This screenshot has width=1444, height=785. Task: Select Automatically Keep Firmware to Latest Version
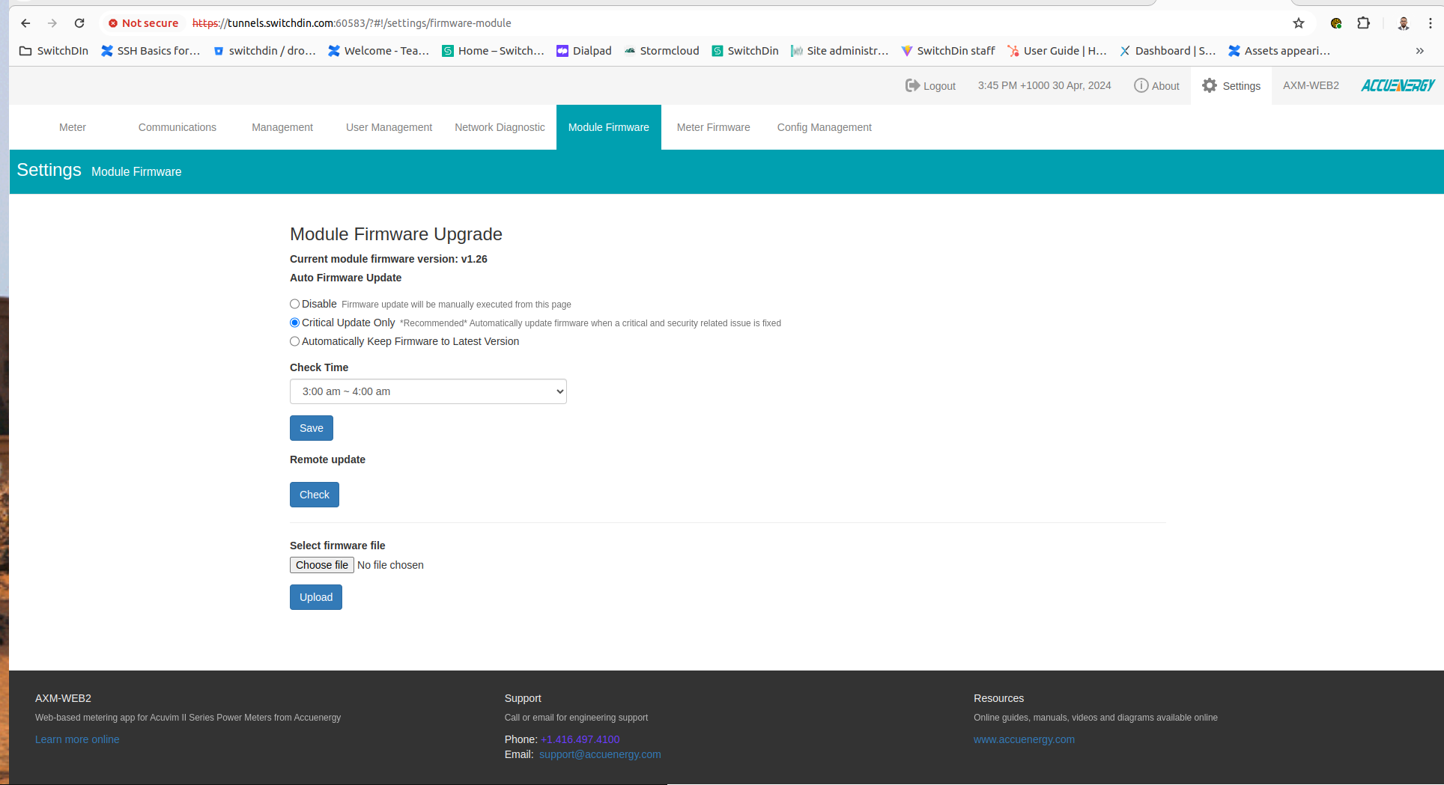point(295,341)
